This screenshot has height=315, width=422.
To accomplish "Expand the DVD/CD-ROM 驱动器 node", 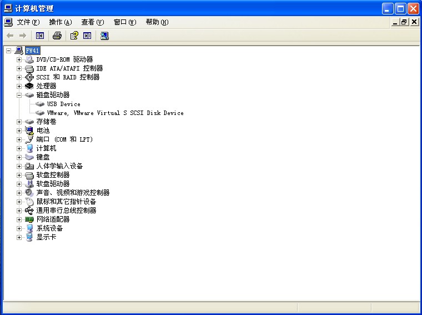I will click(x=19, y=59).
